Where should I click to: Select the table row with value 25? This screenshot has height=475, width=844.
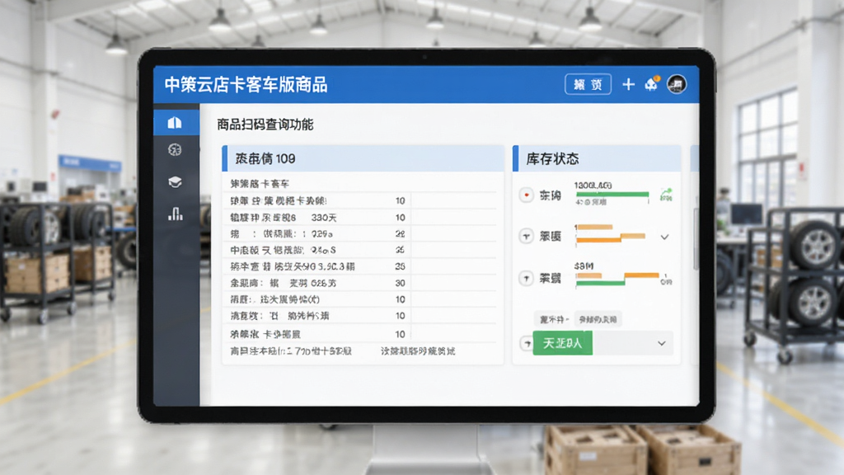[x=359, y=266]
